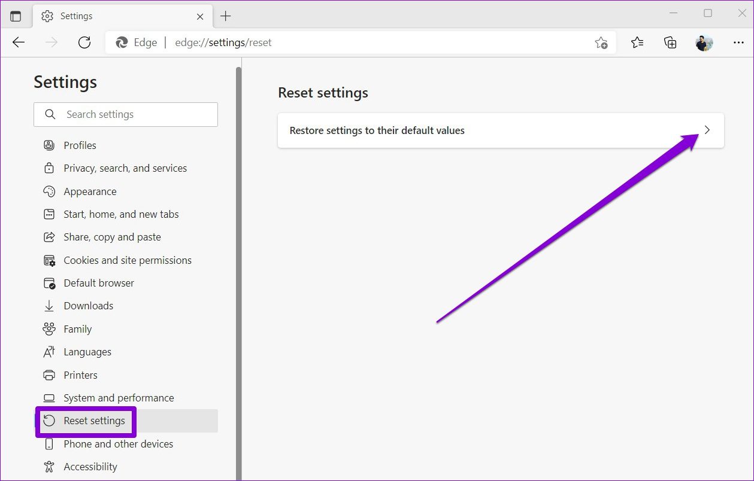Select the address bar URL field
The height and width of the screenshot is (481, 754).
point(359,42)
